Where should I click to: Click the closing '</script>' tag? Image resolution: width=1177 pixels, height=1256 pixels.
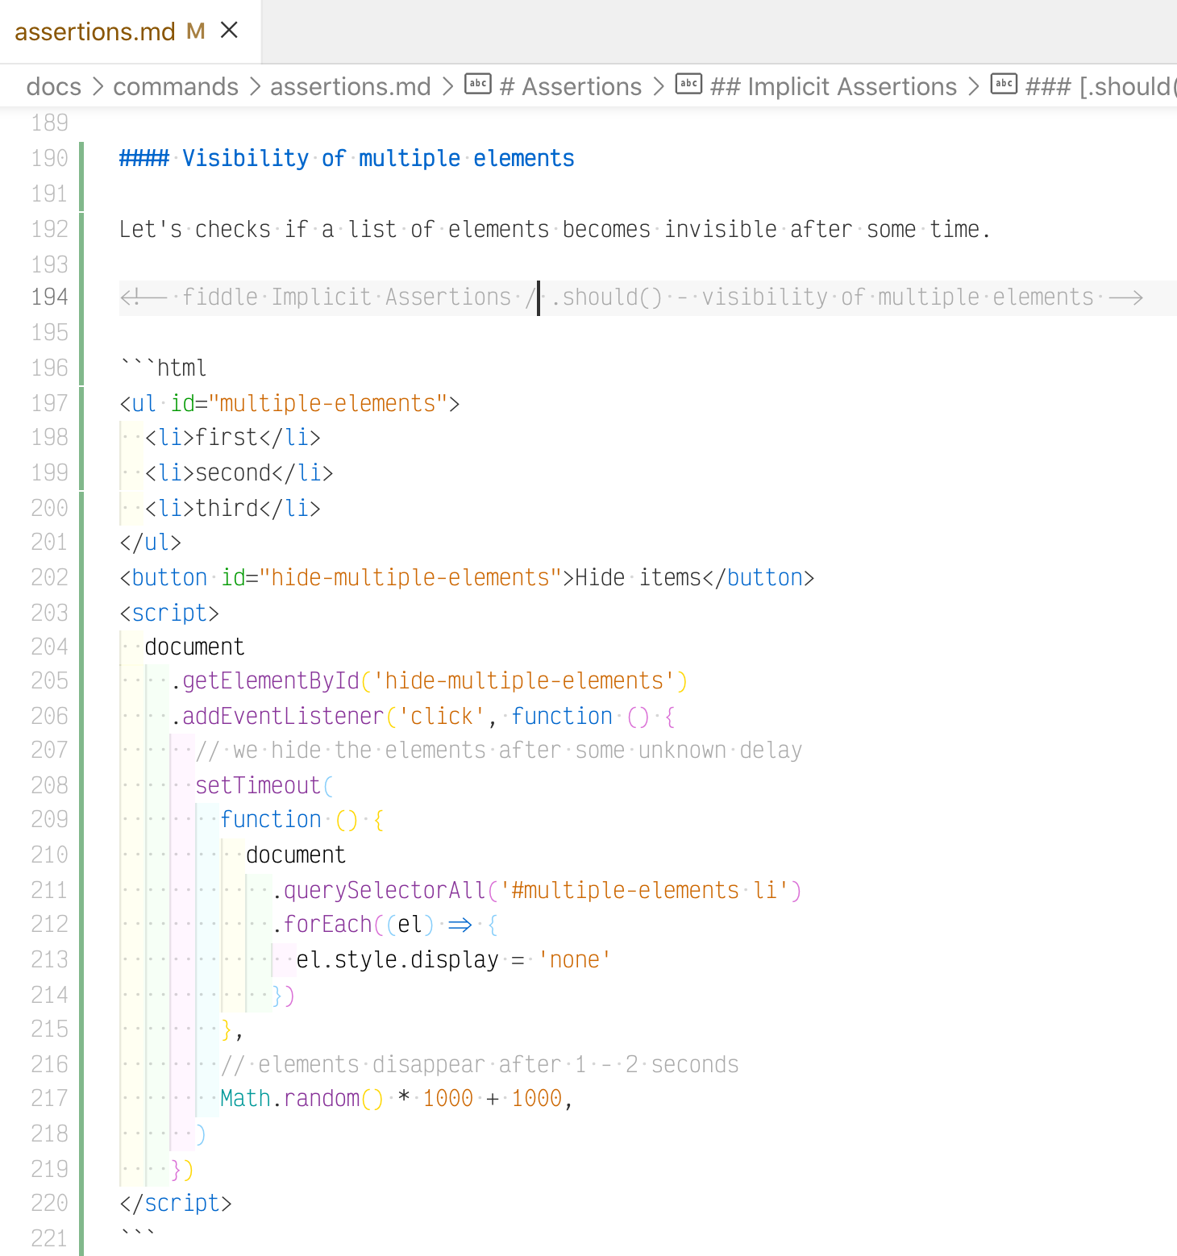point(176,1203)
